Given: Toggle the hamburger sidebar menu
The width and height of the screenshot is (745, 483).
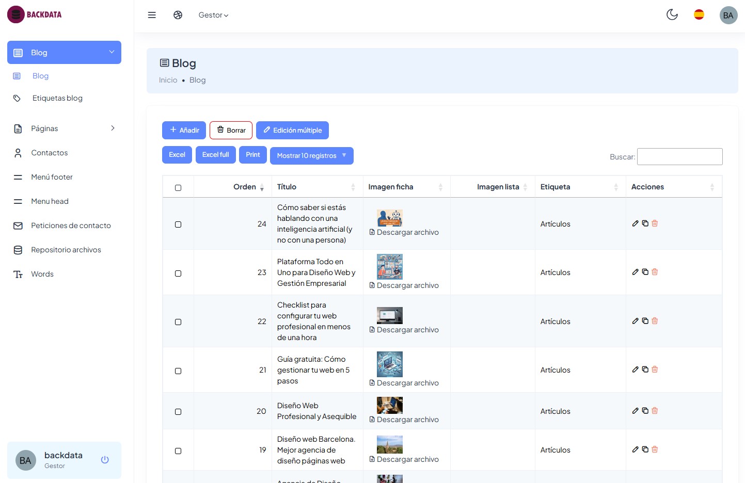Looking at the screenshot, I should pyautogui.click(x=152, y=15).
